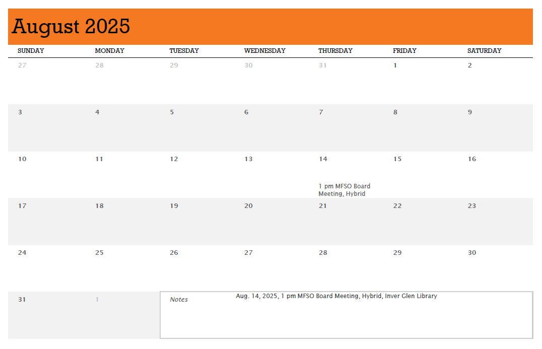This screenshot has height=349, width=542.
Task: Click on Tuesday August 26
Action: [174, 253]
